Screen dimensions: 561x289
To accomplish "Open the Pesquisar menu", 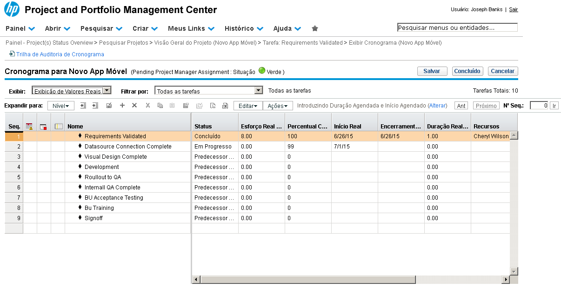I will pyautogui.click(x=101, y=28).
